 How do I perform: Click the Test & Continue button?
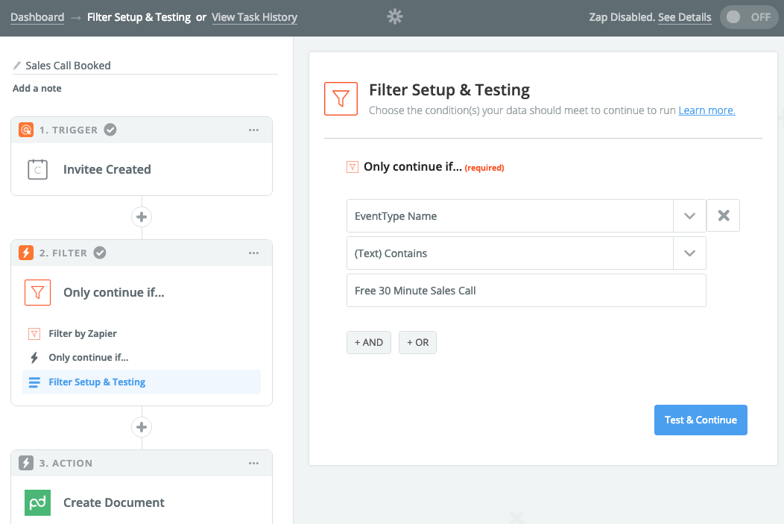point(701,420)
